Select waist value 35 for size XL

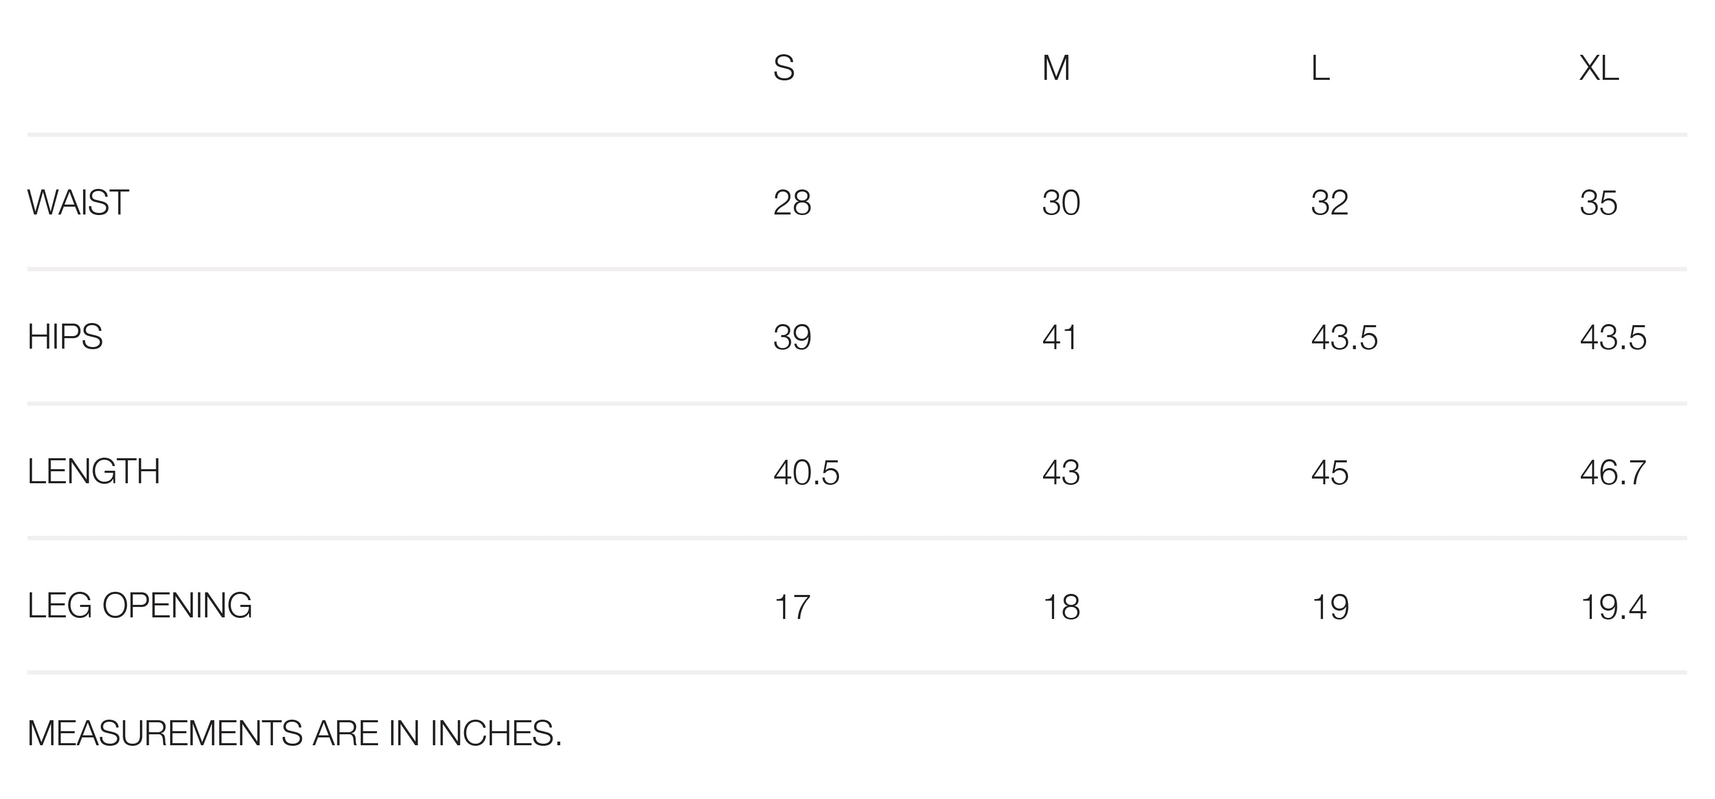pos(1599,203)
